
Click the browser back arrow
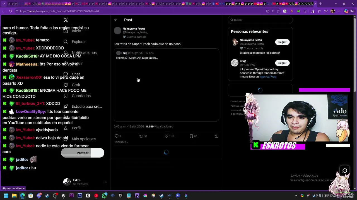pos(4,11)
